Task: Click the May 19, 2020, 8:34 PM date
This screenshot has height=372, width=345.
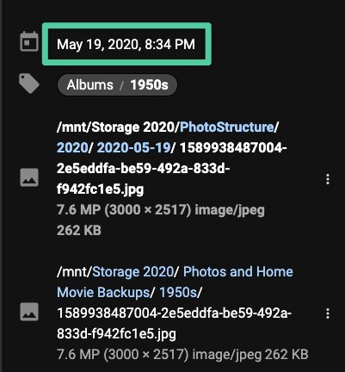Action: coord(126,45)
